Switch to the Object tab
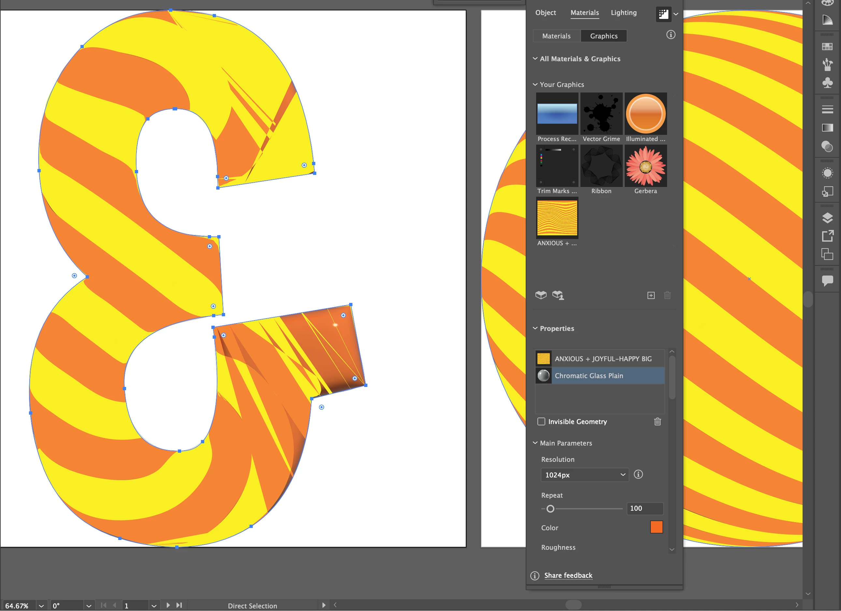Screen dimensions: 841x611 click(x=546, y=13)
